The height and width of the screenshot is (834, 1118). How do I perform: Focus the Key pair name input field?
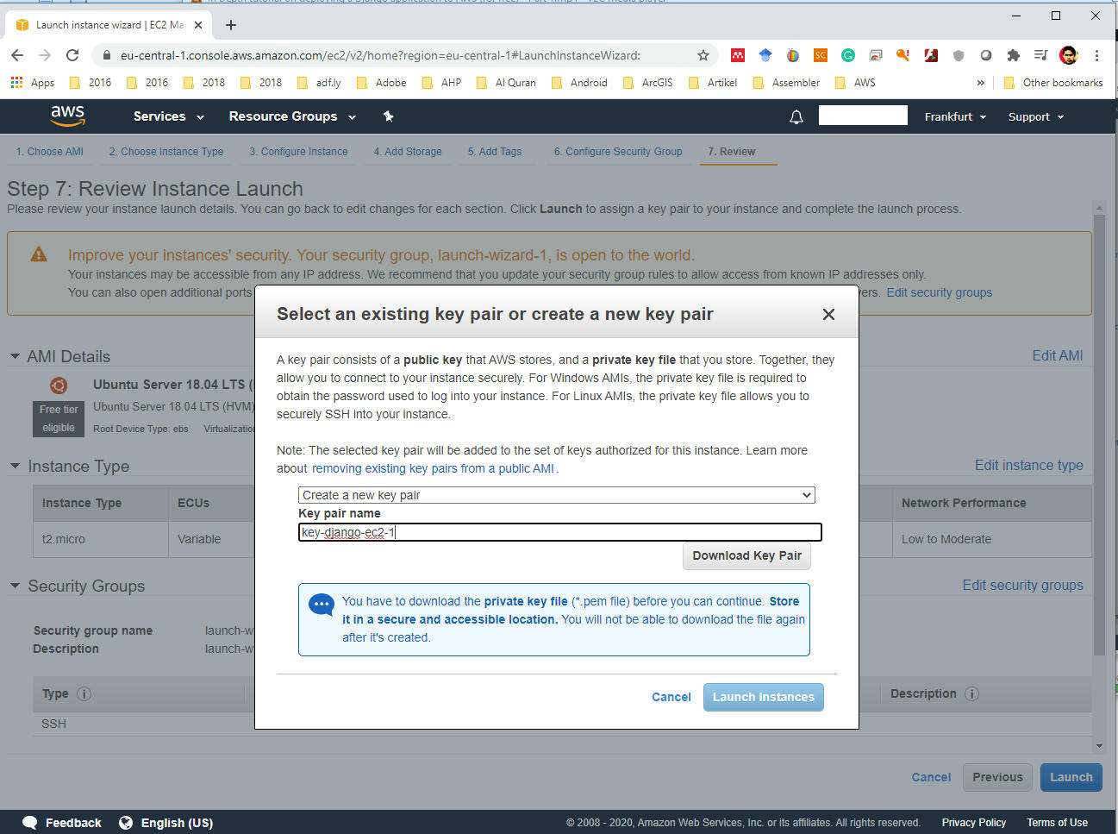pyautogui.click(x=559, y=532)
